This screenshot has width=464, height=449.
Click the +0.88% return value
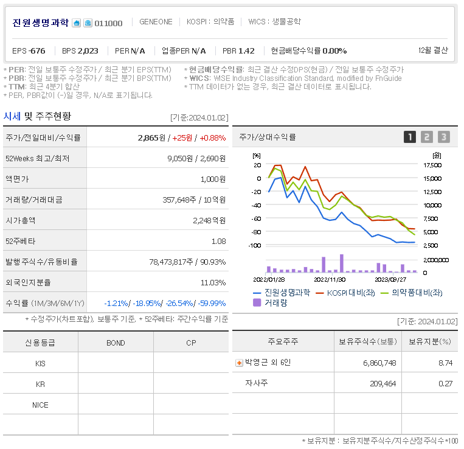click(x=213, y=138)
